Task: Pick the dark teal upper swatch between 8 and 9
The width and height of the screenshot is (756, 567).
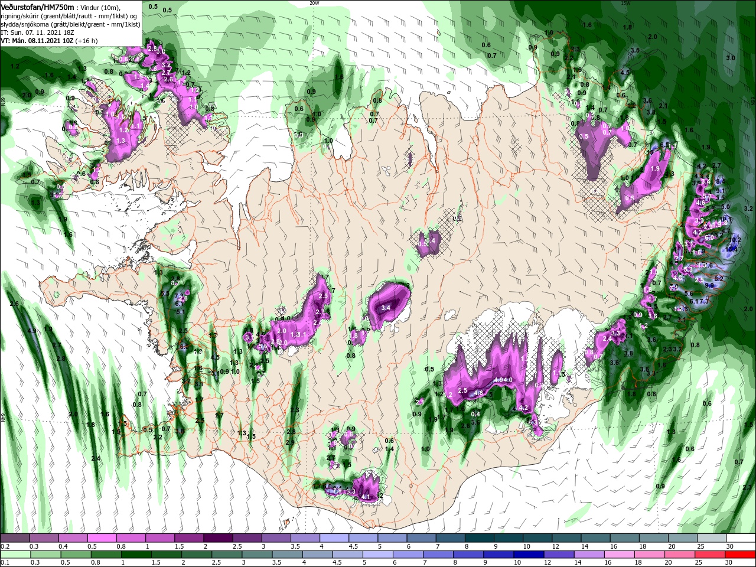Action: pyautogui.click(x=480, y=537)
